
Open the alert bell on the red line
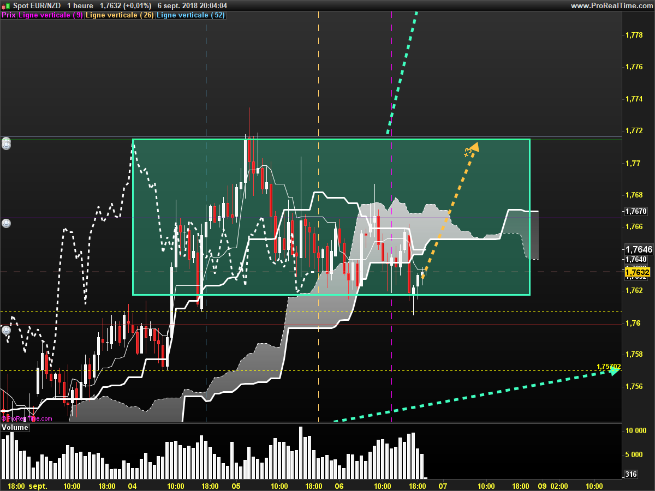(x=5, y=330)
